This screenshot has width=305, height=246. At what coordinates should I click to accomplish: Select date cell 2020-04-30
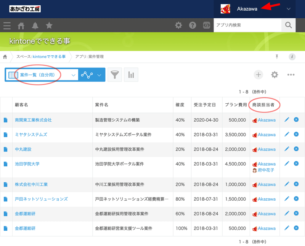pyautogui.click(x=207, y=120)
